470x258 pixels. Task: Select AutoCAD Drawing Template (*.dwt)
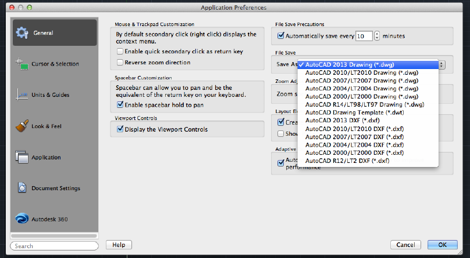368,112
